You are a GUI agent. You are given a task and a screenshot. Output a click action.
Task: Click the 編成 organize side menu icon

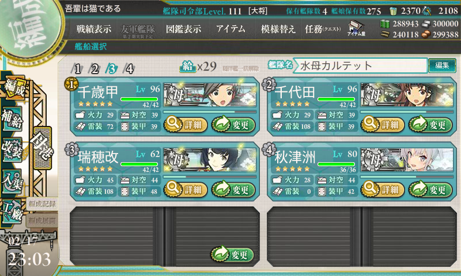[14, 88]
